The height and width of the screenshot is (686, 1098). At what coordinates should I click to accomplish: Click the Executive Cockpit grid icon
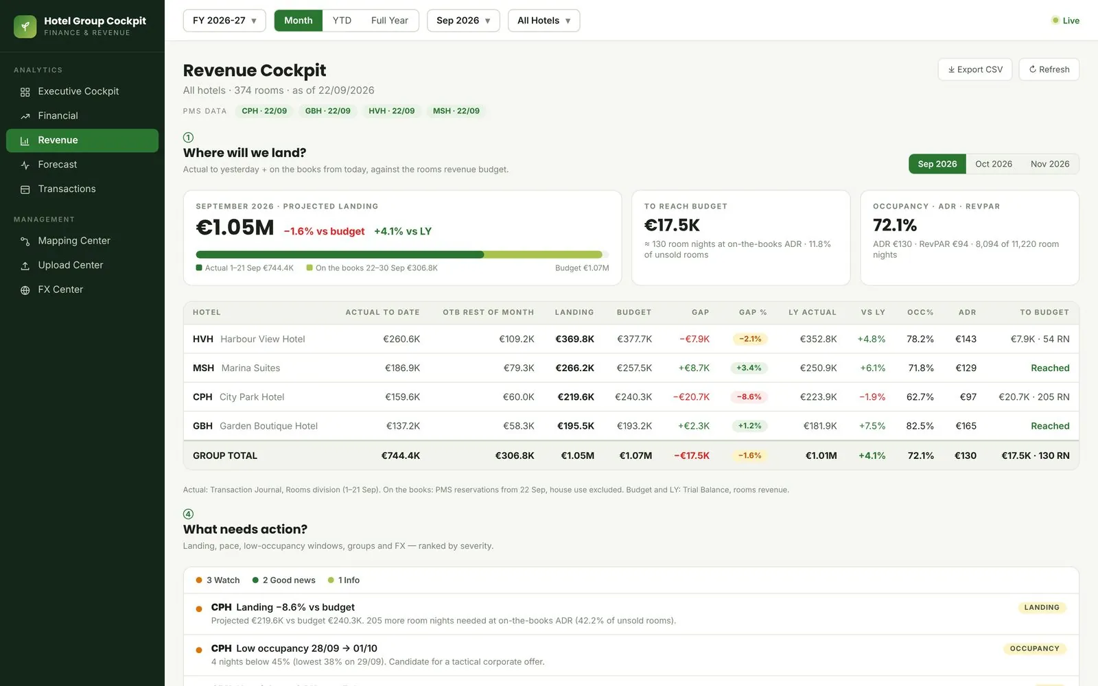tap(25, 92)
